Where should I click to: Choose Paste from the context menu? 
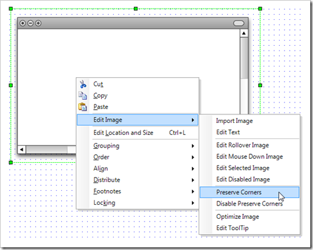(137, 107)
